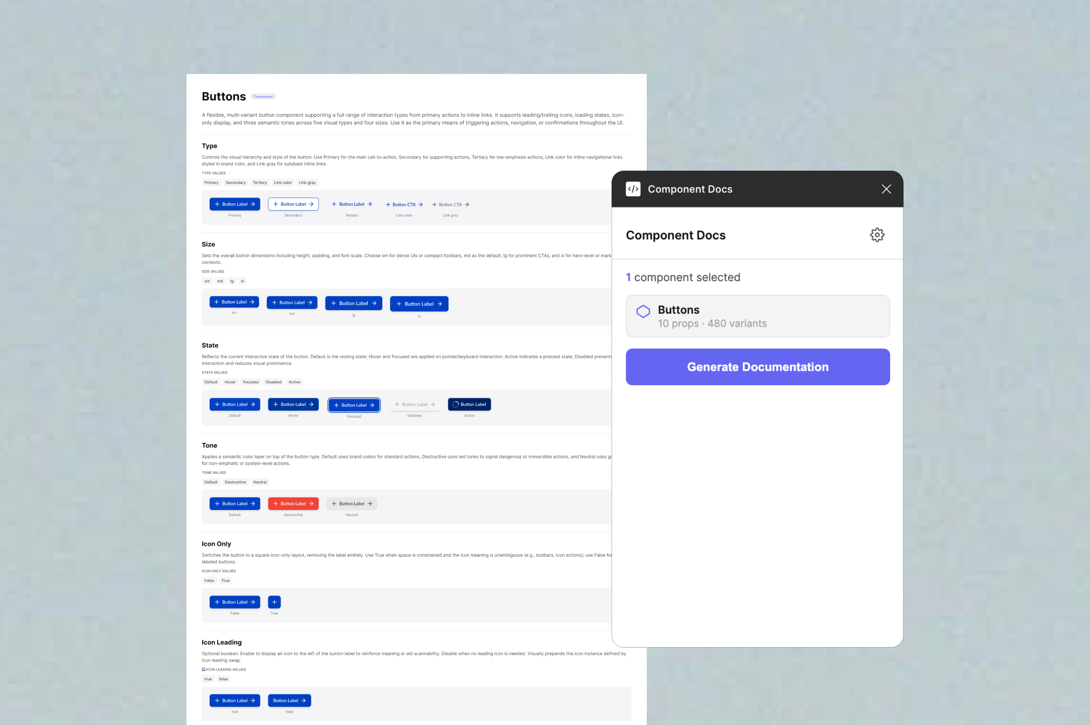Click the plus icon on the icon-only True button

click(x=274, y=602)
